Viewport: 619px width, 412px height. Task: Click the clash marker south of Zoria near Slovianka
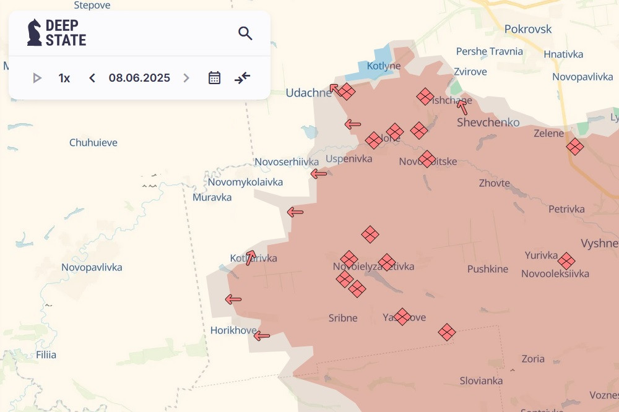click(447, 332)
